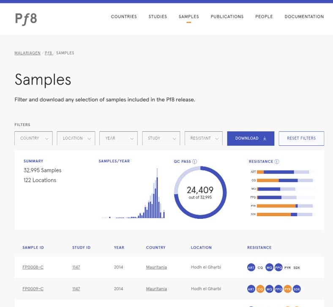Open study 1147 link in FP0009-C row
The image size is (333, 307).
pos(76,289)
